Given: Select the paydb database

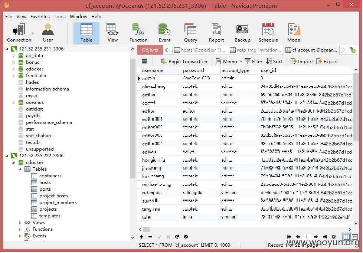Looking at the screenshot, I should 33,115.
